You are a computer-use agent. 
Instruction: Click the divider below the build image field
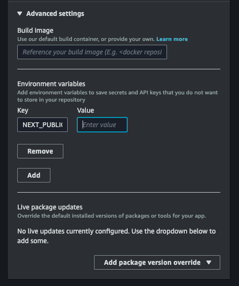click(x=119, y=69)
